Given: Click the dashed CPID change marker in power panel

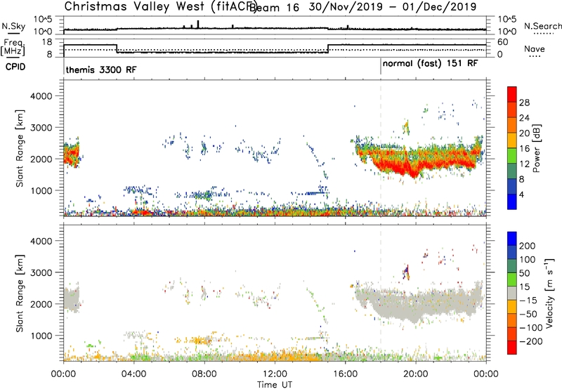Looking at the screenshot, I should tap(381, 147).
